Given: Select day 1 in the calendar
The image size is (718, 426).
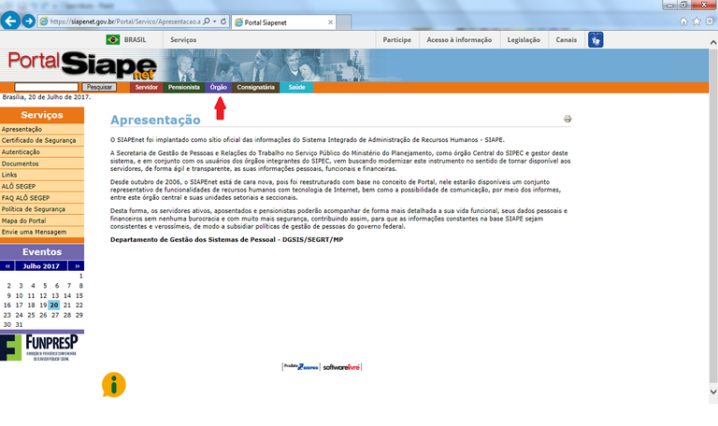Looking at the screenshot, I should click(81, 276).
